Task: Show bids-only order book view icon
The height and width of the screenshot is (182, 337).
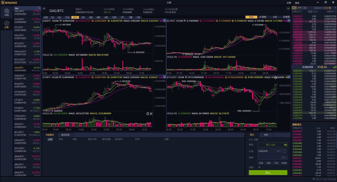Action: pyautogui.click(x=300, y=8)
